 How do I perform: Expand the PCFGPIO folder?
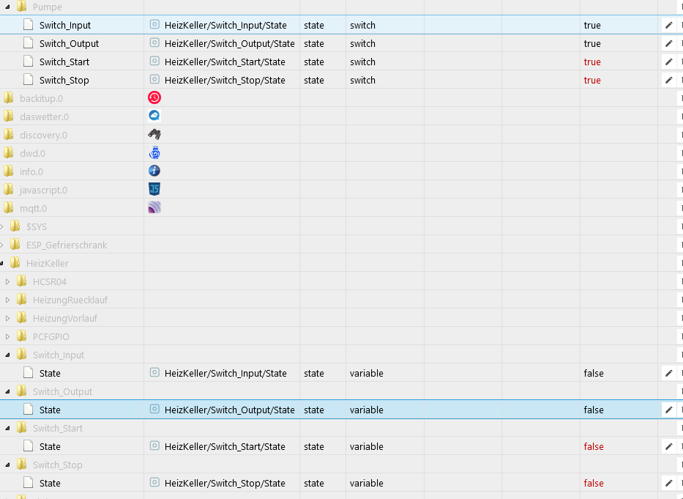point(7,337)
